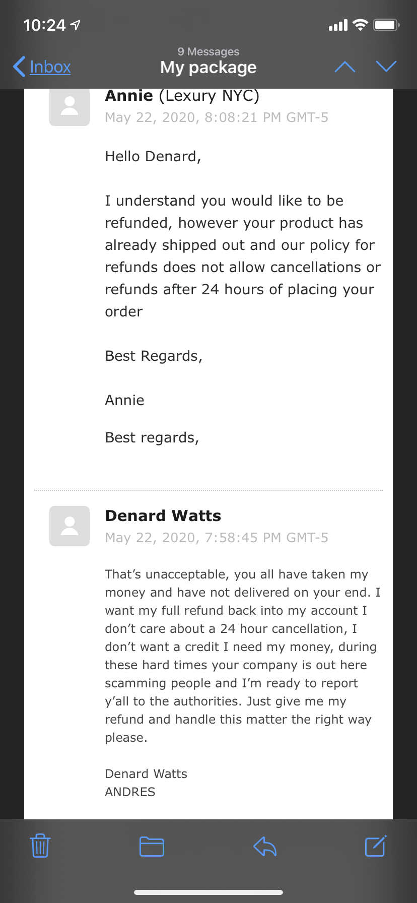Tap Annie's contact avatar placeholder
This screenshot has width=417, height=903.
point(69,107)
